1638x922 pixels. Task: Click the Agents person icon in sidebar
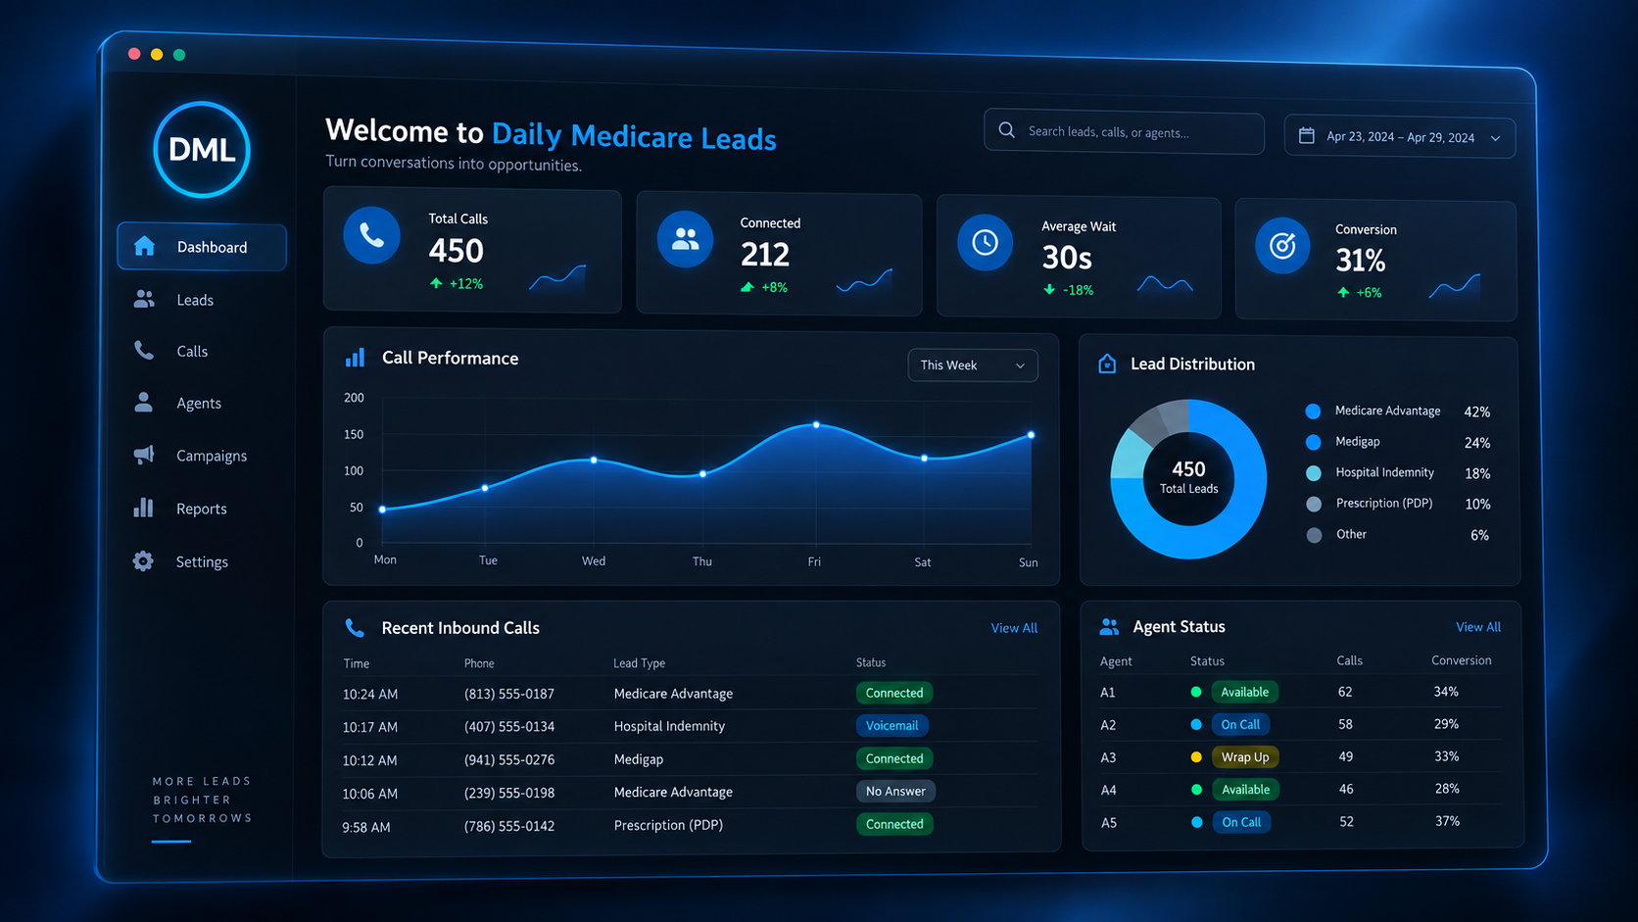pyautogui.click(x=144, y=402)
